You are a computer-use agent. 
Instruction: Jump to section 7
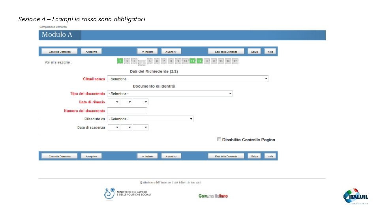[164, 61]
